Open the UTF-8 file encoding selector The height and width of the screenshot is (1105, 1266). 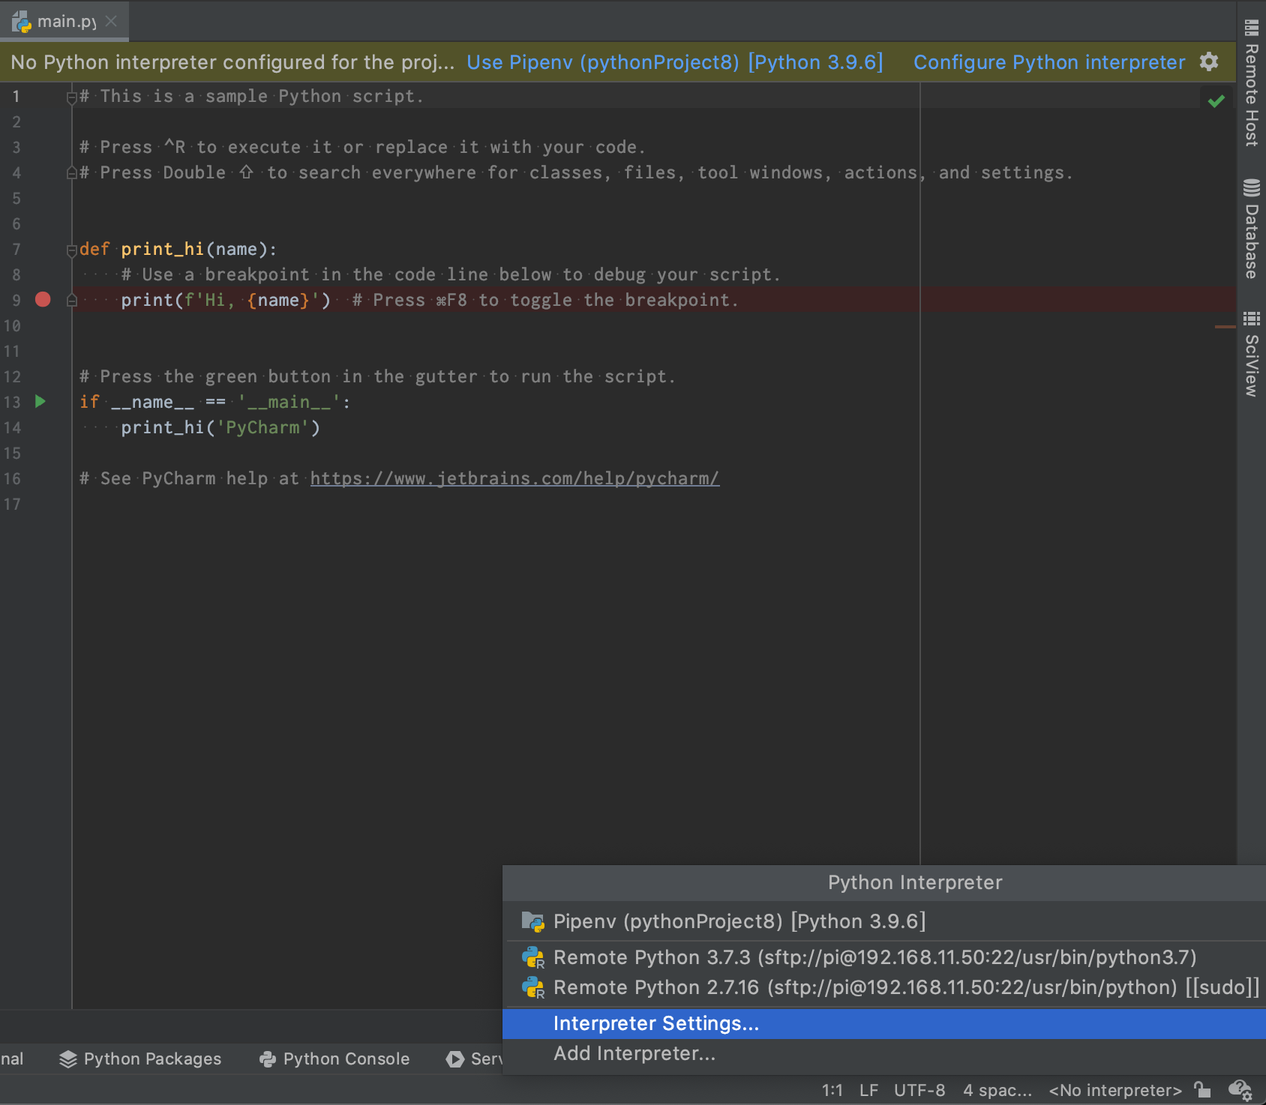919,1090
